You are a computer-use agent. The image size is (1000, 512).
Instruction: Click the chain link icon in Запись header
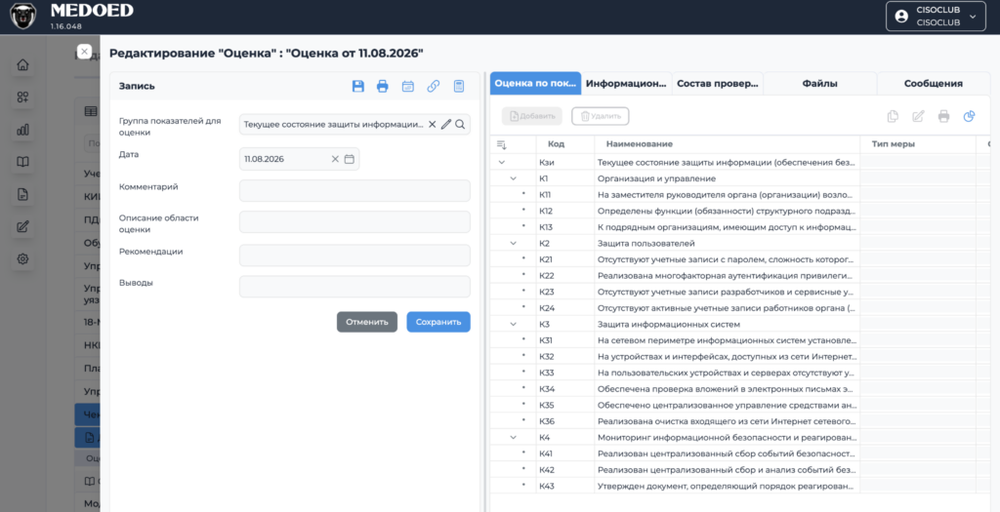[433, 87]
